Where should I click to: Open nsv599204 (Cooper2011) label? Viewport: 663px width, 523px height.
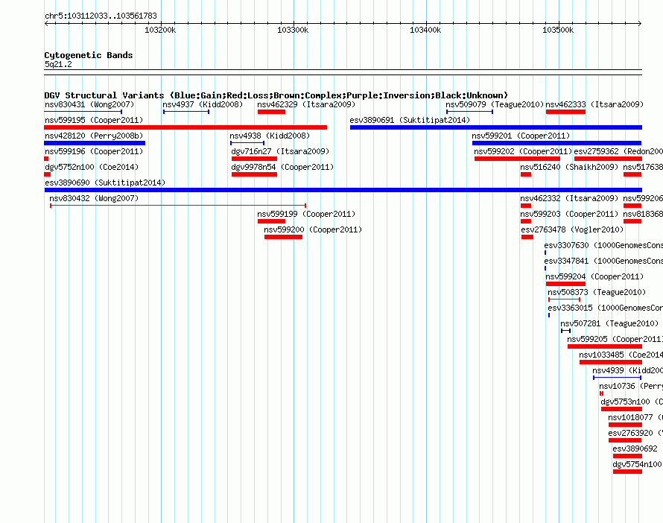tap(594, 276)
